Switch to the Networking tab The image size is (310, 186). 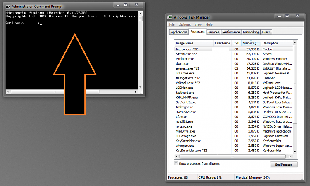point(251,32)
